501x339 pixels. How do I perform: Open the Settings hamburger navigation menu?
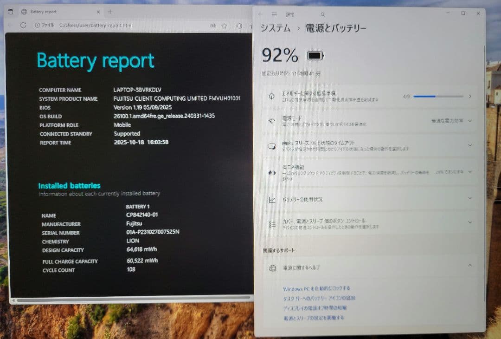[275, 13]
